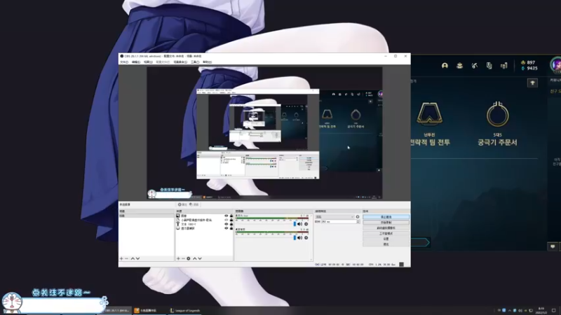Open the Tools menu in OBS

pyautogui.click(x=195, y=62)
